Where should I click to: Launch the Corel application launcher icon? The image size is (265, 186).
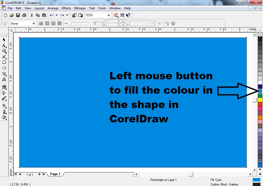tap(116, 15)
